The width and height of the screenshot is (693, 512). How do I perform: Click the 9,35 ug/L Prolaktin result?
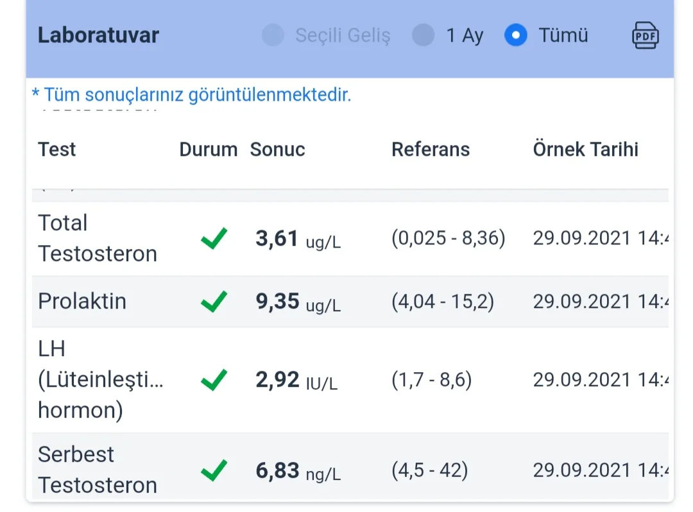point(298,302)
